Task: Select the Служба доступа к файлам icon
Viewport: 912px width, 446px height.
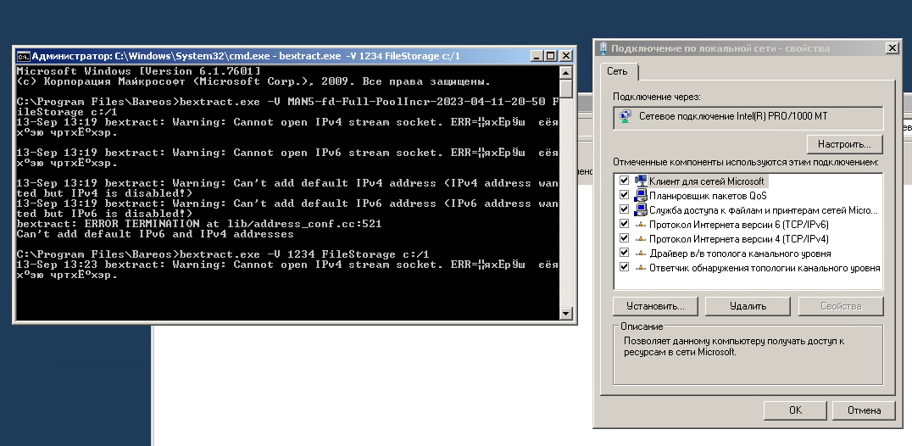Action: coord(641,210)
